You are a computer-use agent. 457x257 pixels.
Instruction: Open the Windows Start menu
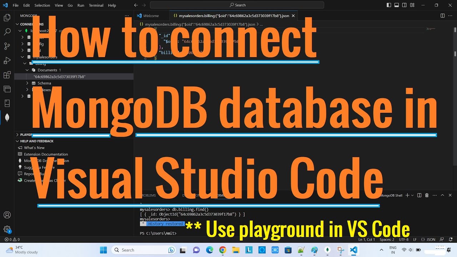(x=103, y=250)
